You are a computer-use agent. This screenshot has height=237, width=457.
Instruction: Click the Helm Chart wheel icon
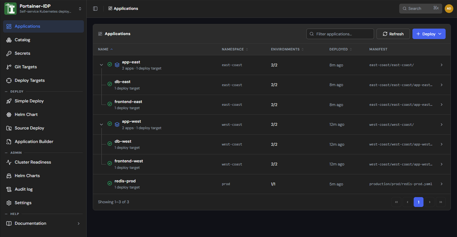(9, 115)
